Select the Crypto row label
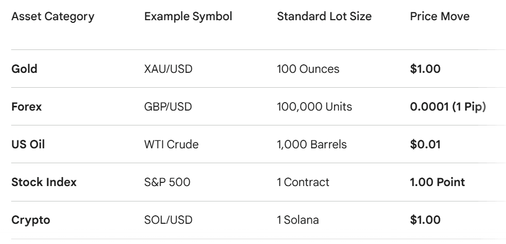 31,220
